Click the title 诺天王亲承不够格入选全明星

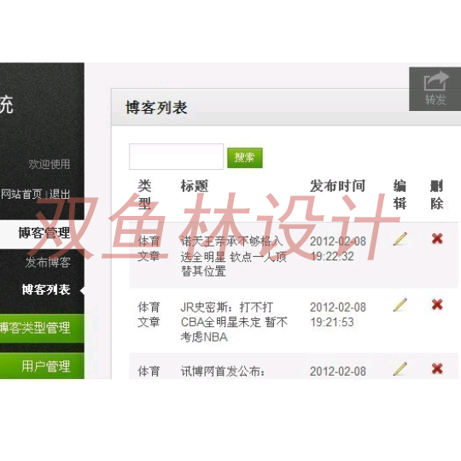click(234, 256)
